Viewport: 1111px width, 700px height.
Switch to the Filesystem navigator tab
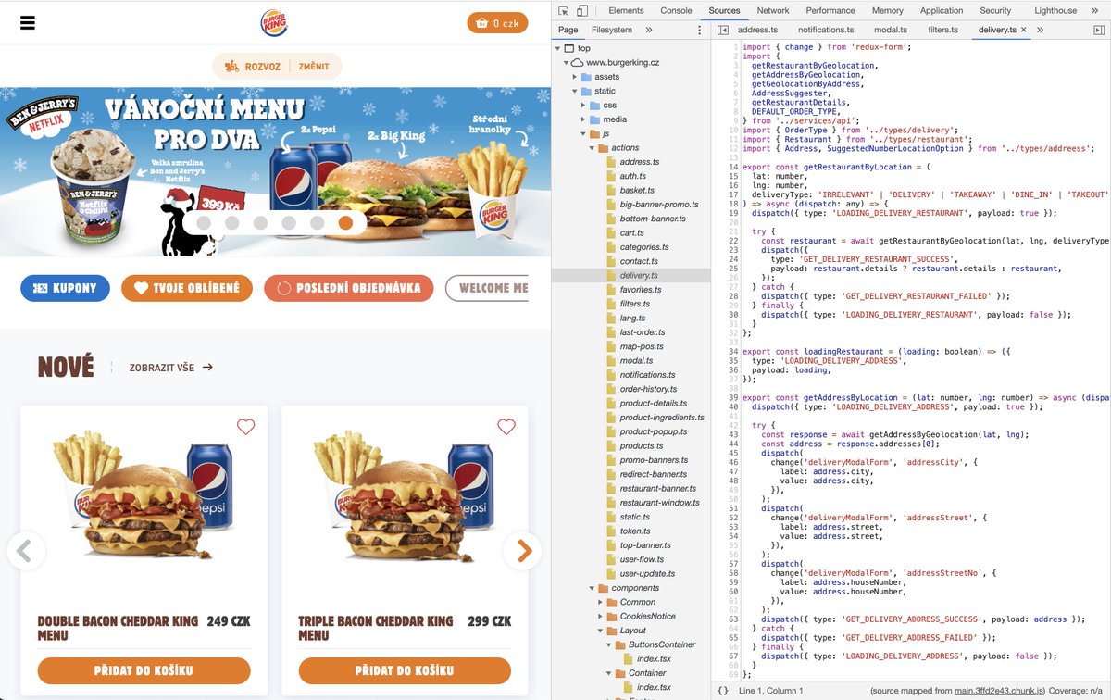pyautogui.click(x=612, y=30)
